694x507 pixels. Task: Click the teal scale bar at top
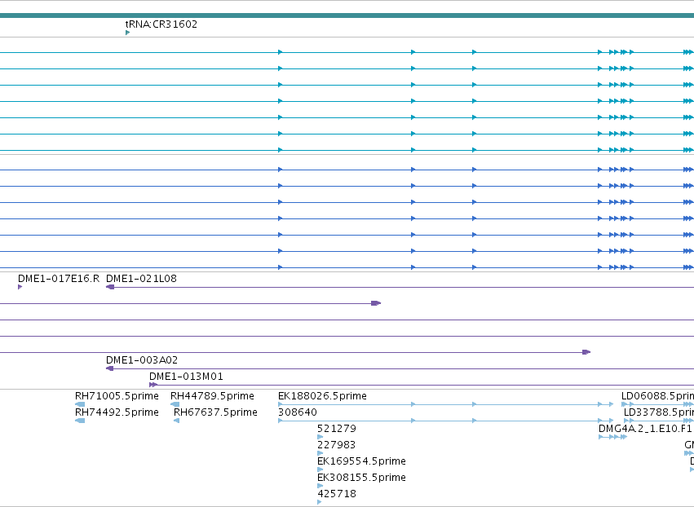point(347,15)
